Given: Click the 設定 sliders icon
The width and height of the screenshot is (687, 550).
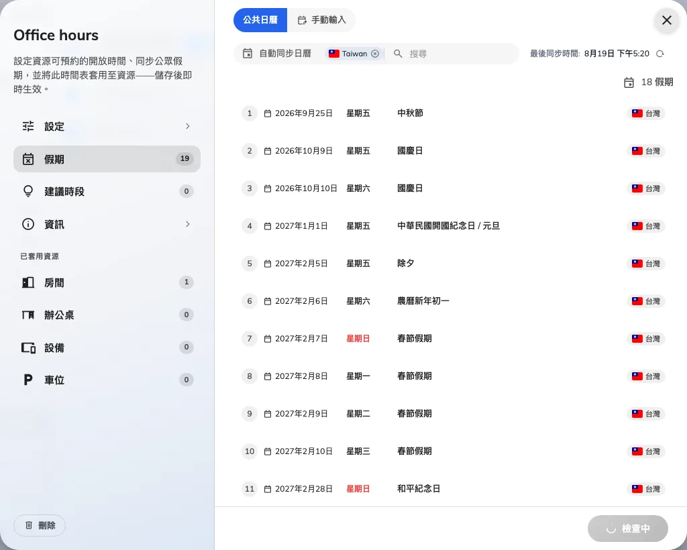Looking at the screenshot, I should pos(28,127).
